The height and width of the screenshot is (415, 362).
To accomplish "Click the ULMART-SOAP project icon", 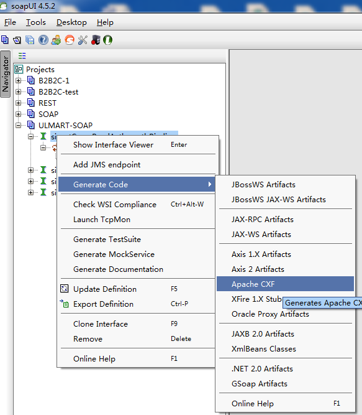I will 31,125.
